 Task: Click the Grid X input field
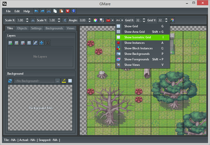click(139, 20)
